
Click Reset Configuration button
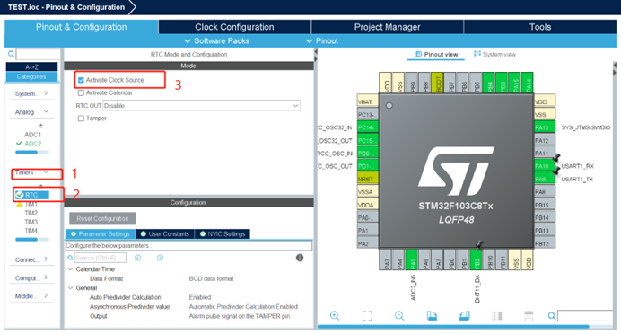point(102,219)
